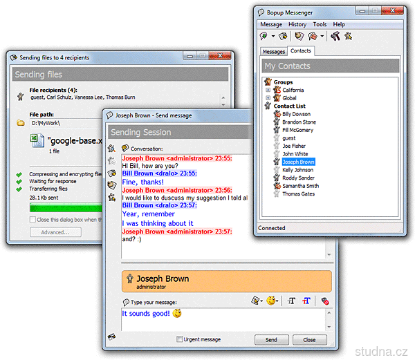Click the Send button in message window
The image size is (415, 360).
(272, 340)
